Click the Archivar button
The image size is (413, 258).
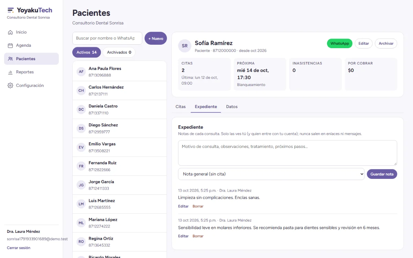(386, 43)
